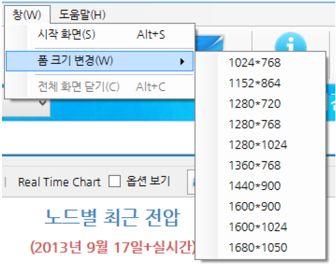
Task: Open the dropdown chevron below the menu
Action: (x=43, y=103)
